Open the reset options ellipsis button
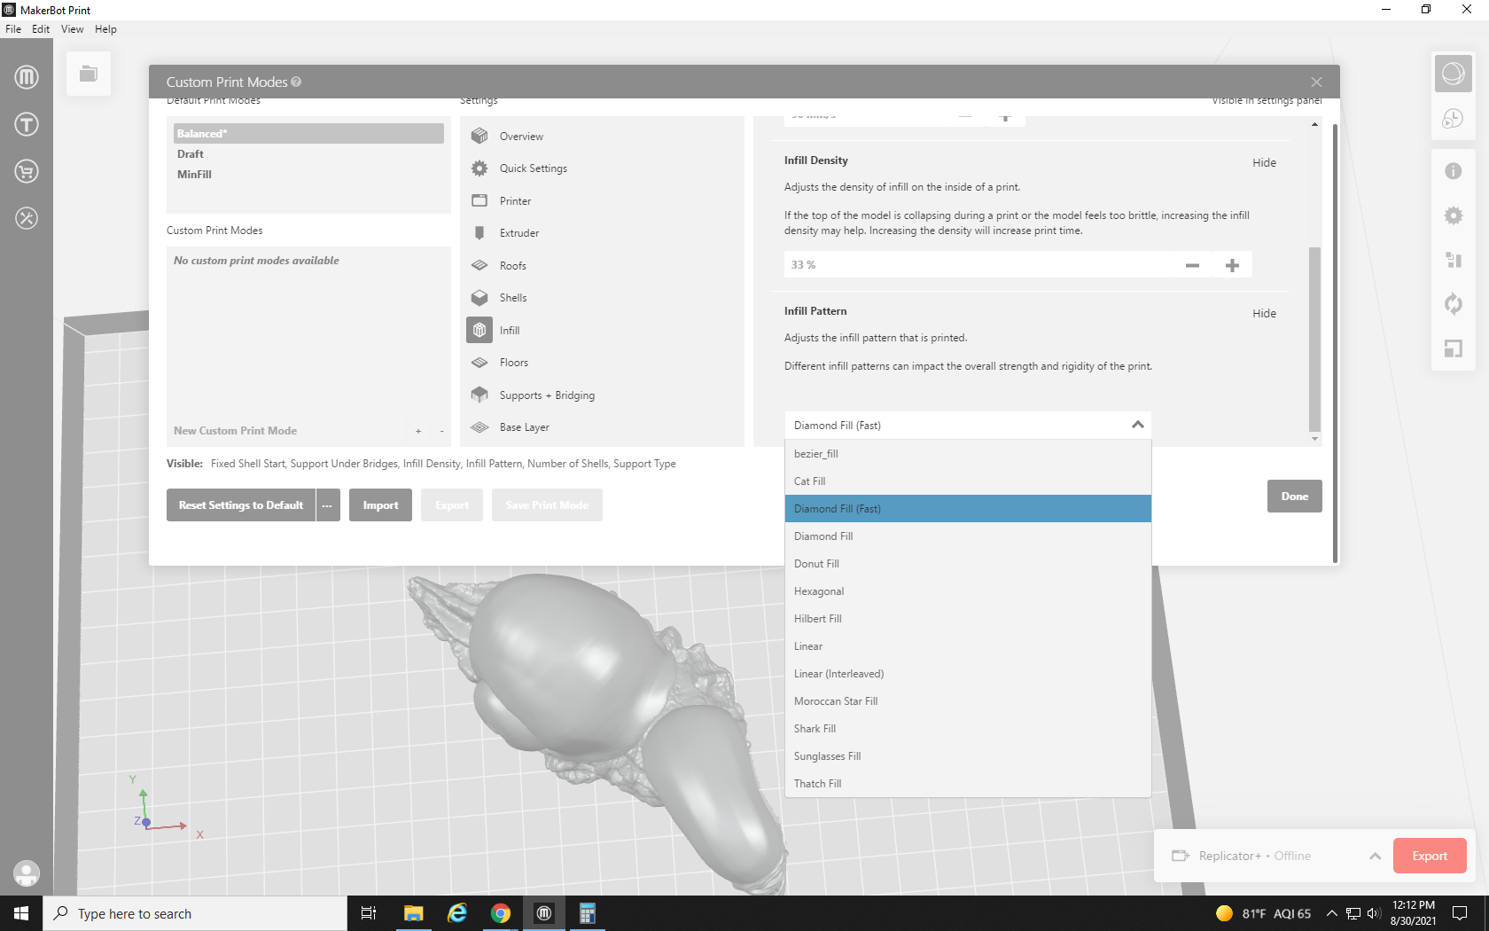 click(x=328, y=505)
